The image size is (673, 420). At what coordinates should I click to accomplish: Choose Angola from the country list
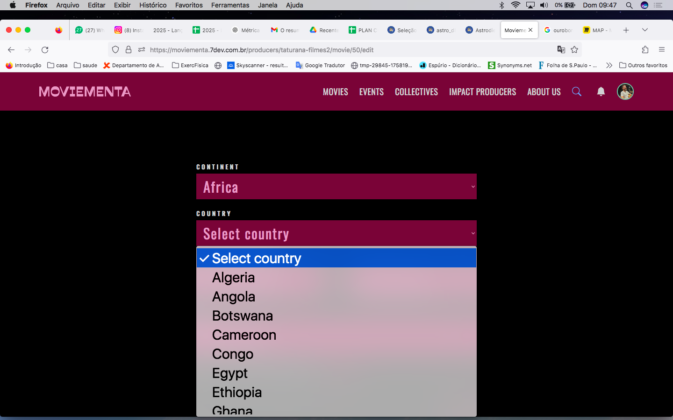point(234,297)
